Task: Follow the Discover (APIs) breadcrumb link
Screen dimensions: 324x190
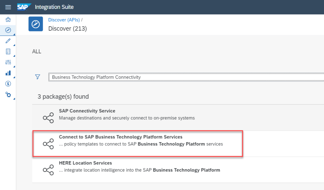Action: coord(64,20)
